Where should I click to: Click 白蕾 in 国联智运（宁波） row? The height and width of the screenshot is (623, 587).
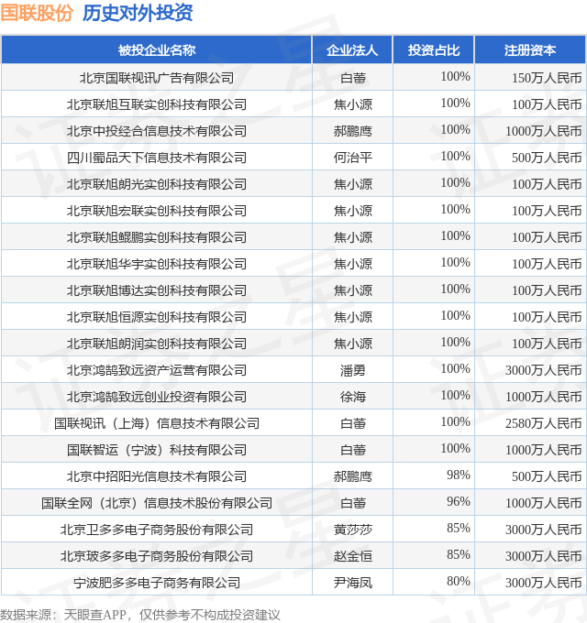353,450
